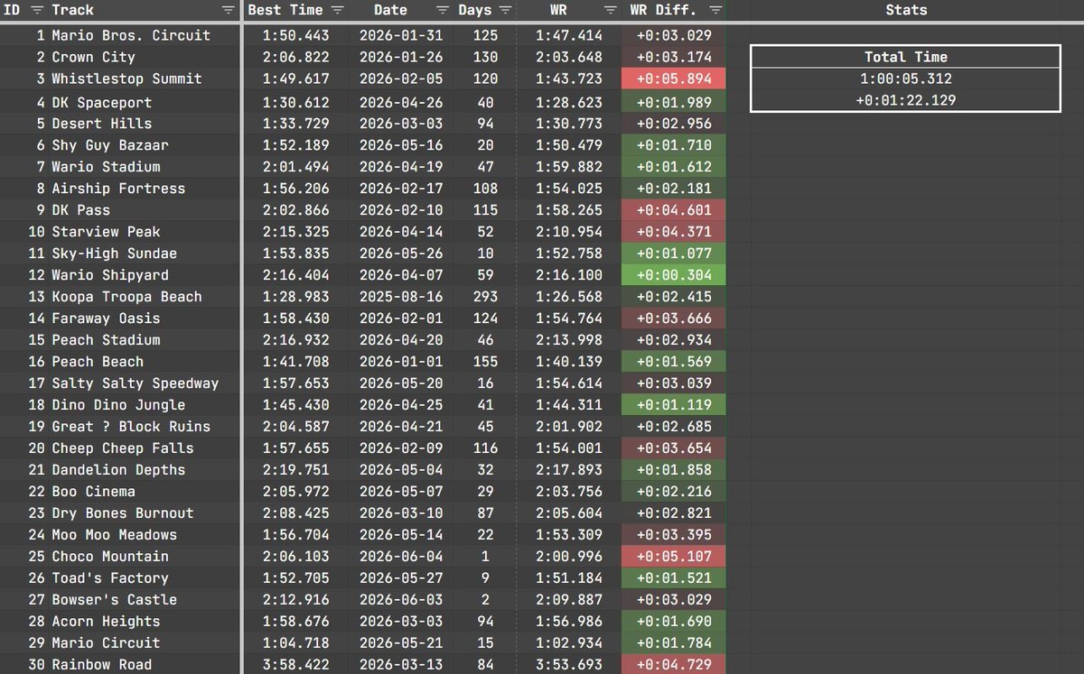Image resolution: width=1084 pixels, height=674 pixels.
Task: Select the Koopa Troopa Beach track cell
Action: 145,297
